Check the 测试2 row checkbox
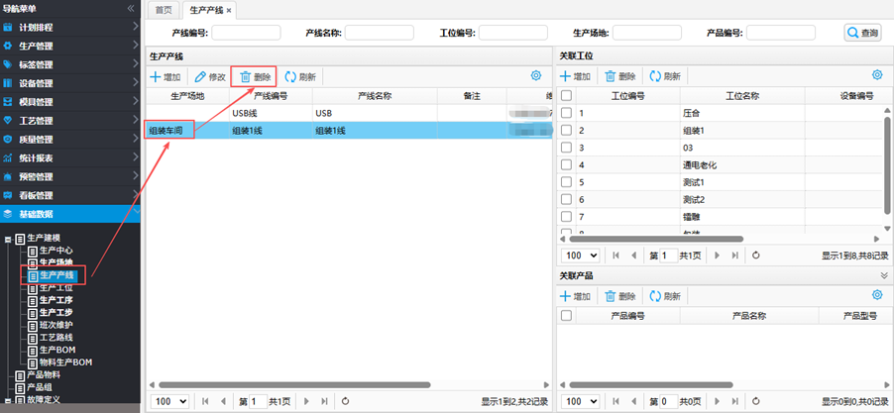Image resolution: width=894 pixels, height=413 pixels. pyautogui.click(x=566, y=199)
